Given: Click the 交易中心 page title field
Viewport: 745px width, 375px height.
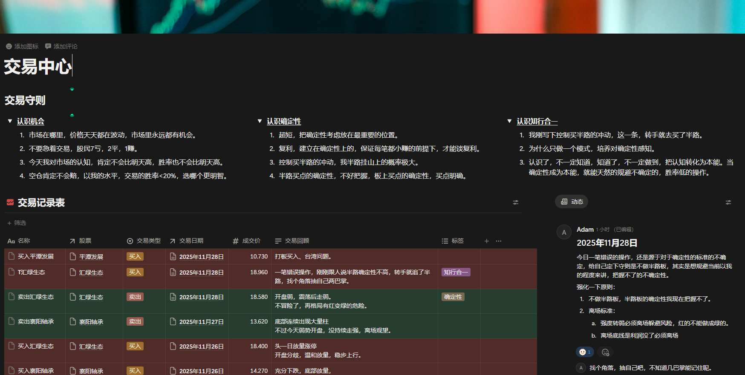Looking at the screenshot, I should point(38,67).
